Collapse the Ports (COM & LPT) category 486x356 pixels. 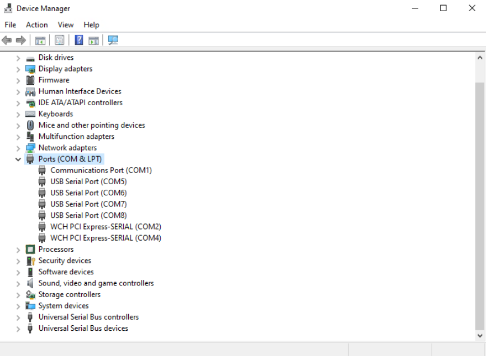(18, 160)
